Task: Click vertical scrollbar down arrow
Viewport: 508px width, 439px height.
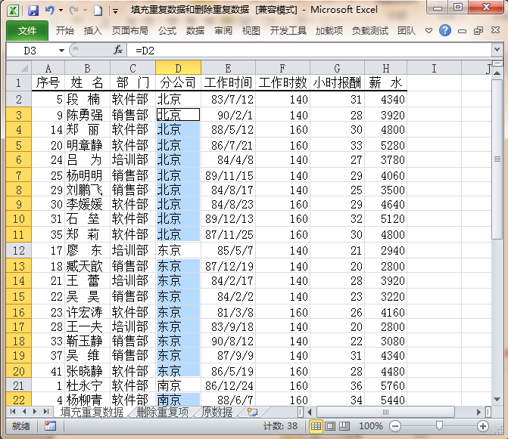Action: click(497, 400)
